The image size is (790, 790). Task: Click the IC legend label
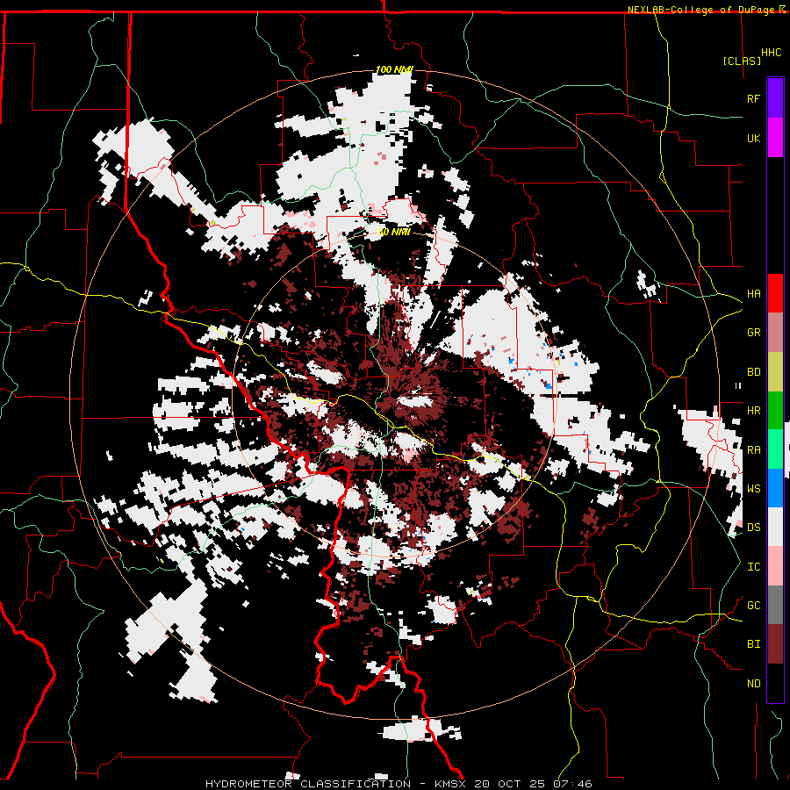[x=754, y=567]
